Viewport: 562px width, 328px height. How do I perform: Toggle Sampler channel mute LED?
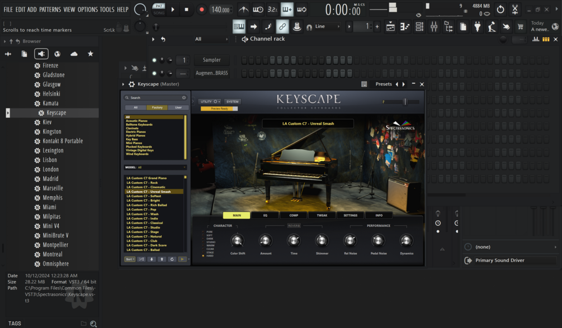click(x=154, y=60)
